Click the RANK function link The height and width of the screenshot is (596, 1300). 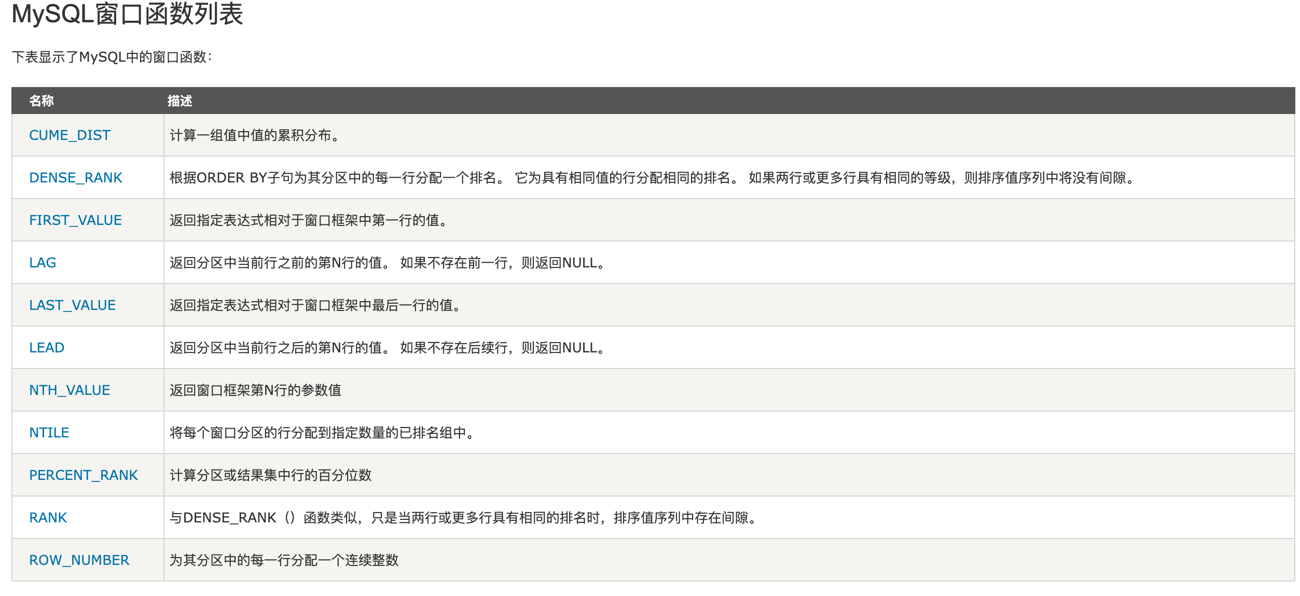click(x=48, y=518)
